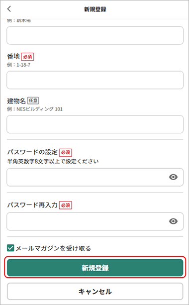Click the topmost address input field

[95, 35]
